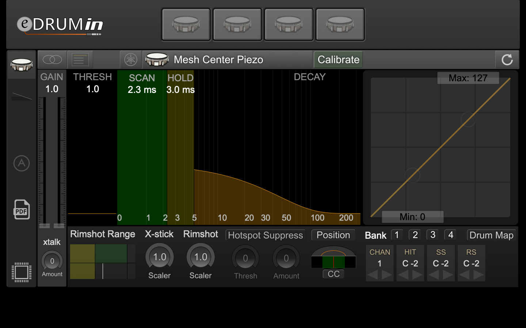The width and height of the screenshot is (526, 328).
Task: Decrease RS note with left arrow
Action: coord(464,275)
